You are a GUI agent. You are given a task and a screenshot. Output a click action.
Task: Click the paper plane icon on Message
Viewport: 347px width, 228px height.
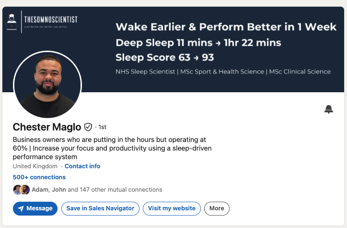click(21, 208)
